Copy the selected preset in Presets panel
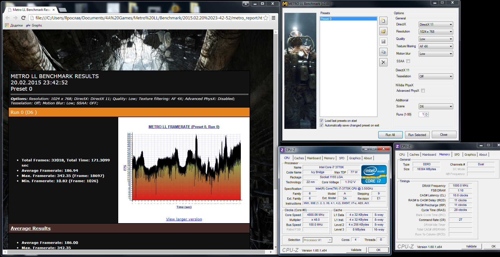The height and width of the screenshot is (257, 500). click(383, 52)
